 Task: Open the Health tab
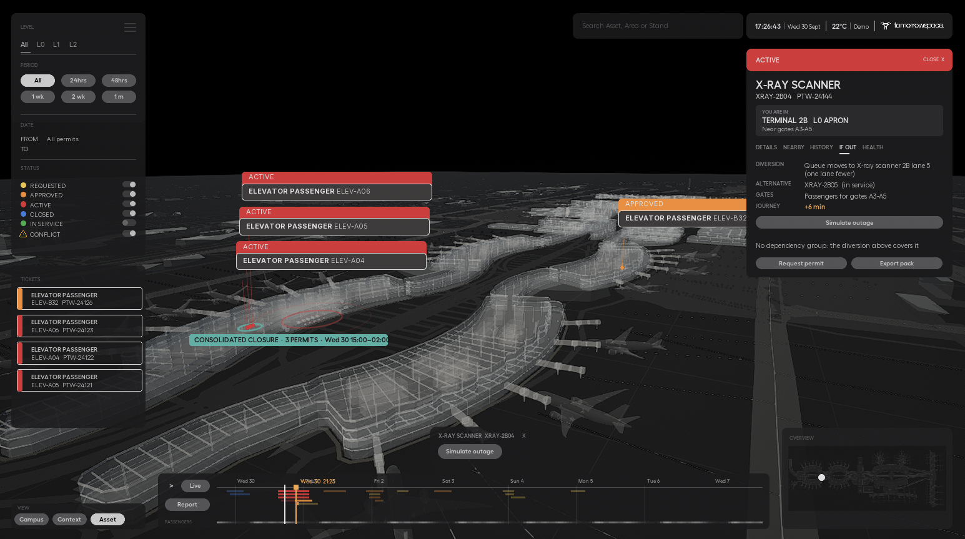(873, 147)
